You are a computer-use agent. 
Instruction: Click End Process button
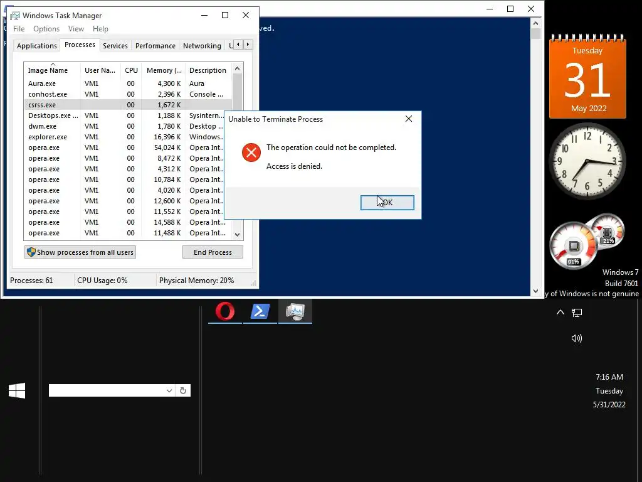213,252
